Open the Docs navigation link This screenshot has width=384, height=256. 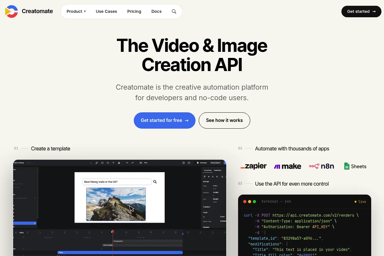coord(156,12)
